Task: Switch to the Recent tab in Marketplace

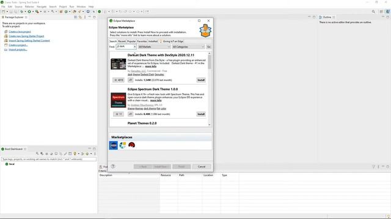Action: click(x=122, y=41)
